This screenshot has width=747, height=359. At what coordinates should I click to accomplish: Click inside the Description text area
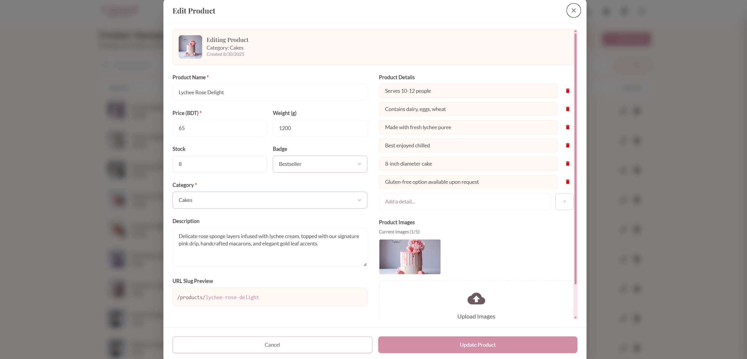[x=269, y=247]
